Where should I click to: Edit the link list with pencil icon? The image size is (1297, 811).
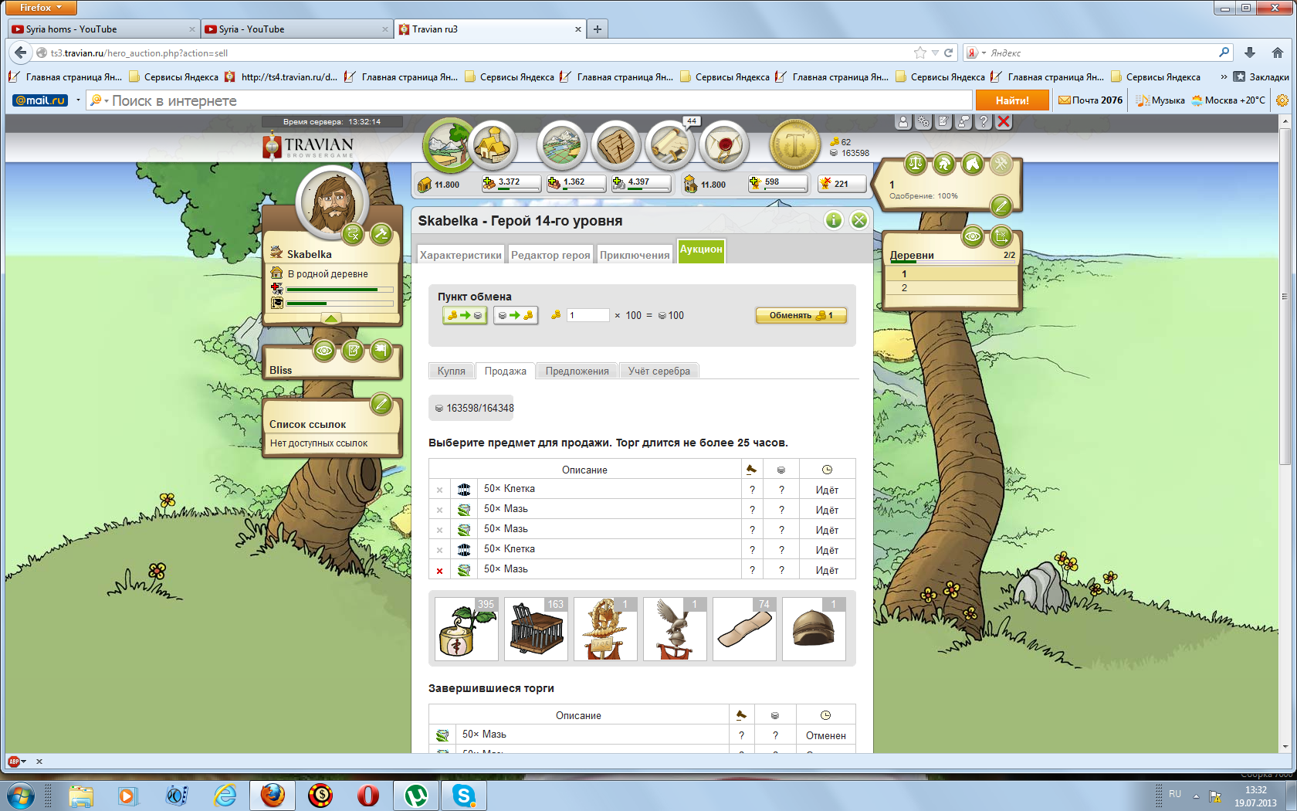pos(381,403)
